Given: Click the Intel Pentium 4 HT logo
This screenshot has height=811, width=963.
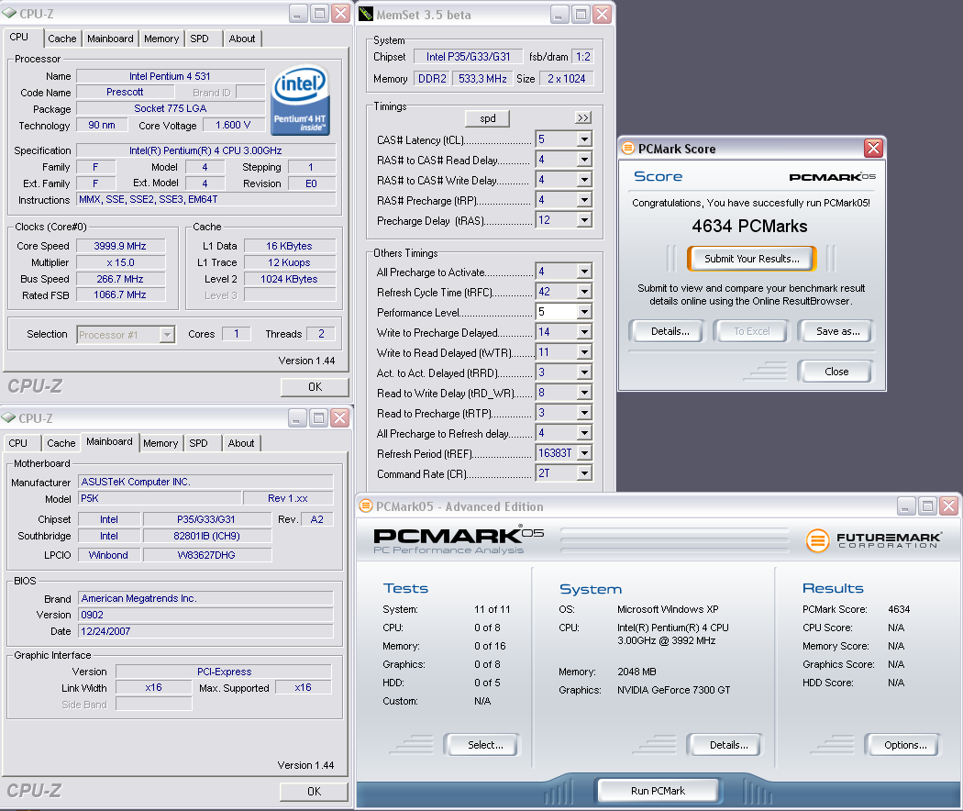Looking at the screenshot, I should [300, 99].
